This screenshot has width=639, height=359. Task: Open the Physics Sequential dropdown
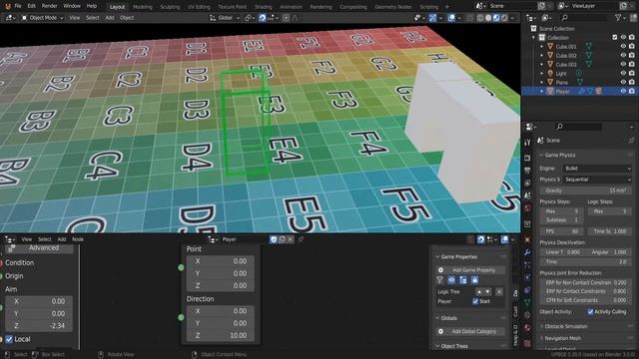pos(597,179)
